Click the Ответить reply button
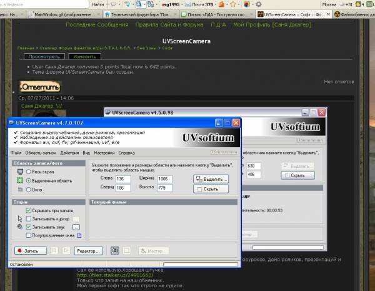 (40, 87)
